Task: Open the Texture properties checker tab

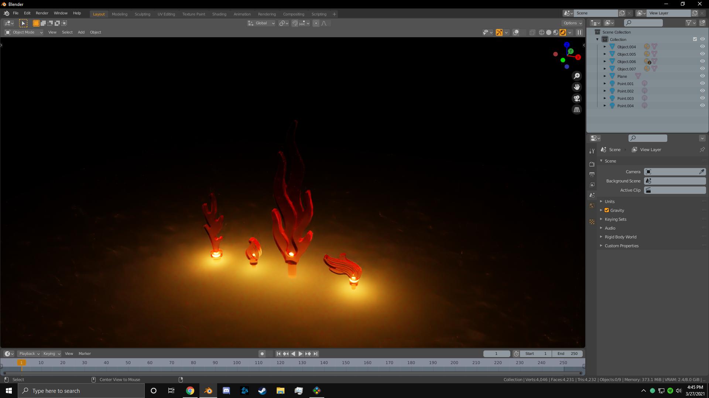Action: point(592,222)
